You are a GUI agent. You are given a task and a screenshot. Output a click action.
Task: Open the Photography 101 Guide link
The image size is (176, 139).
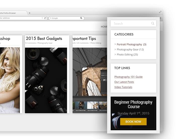pos(128,77)
